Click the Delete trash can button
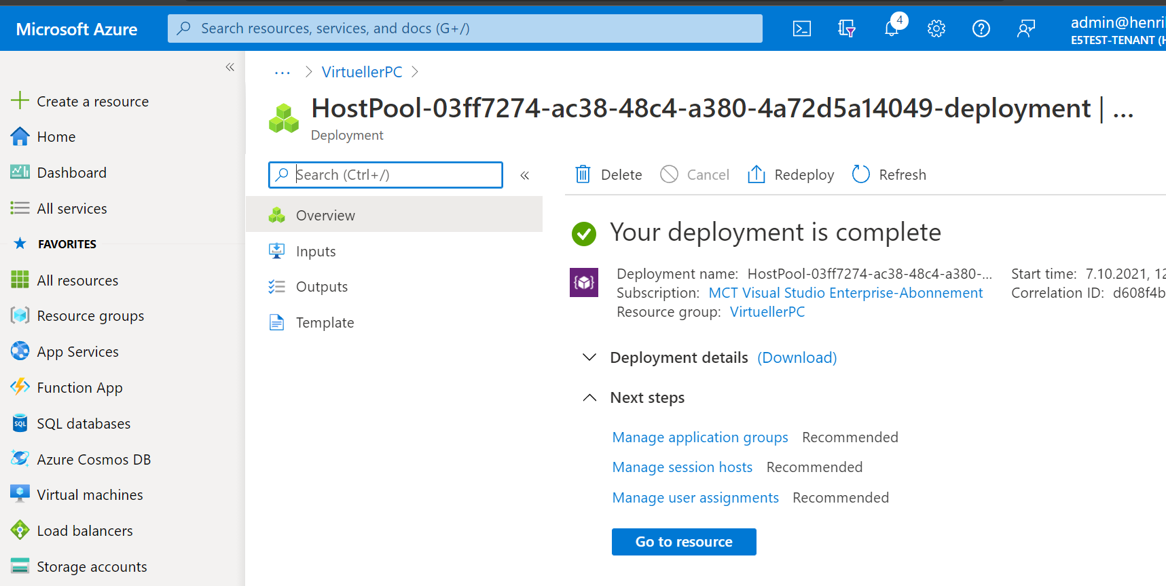The image size is (1166, 586). click(x=608, y=175)
